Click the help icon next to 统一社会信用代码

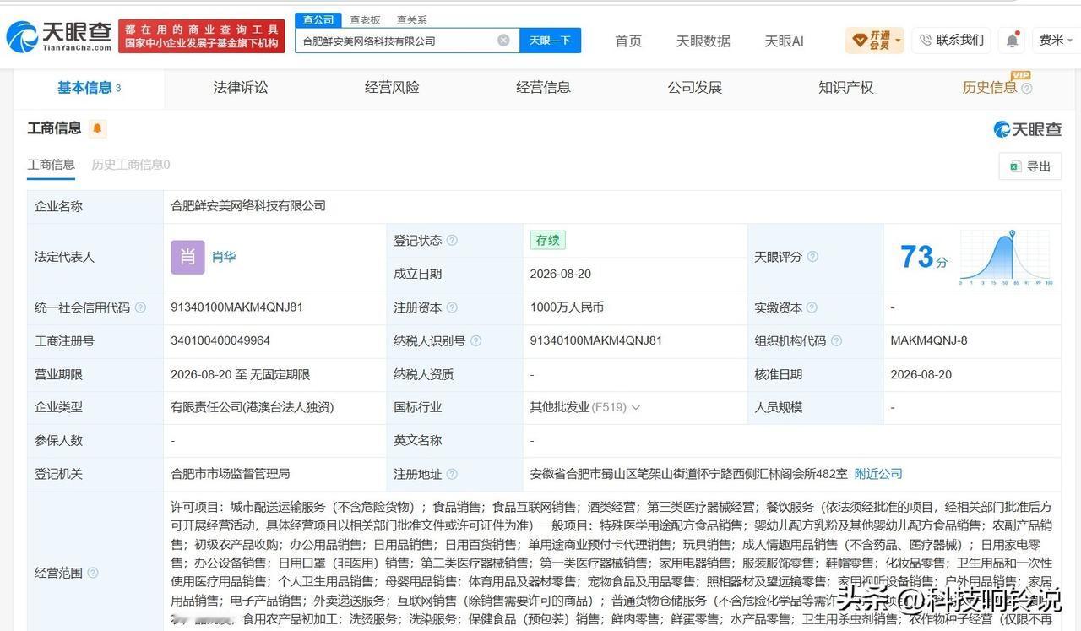tap(140, 308)
